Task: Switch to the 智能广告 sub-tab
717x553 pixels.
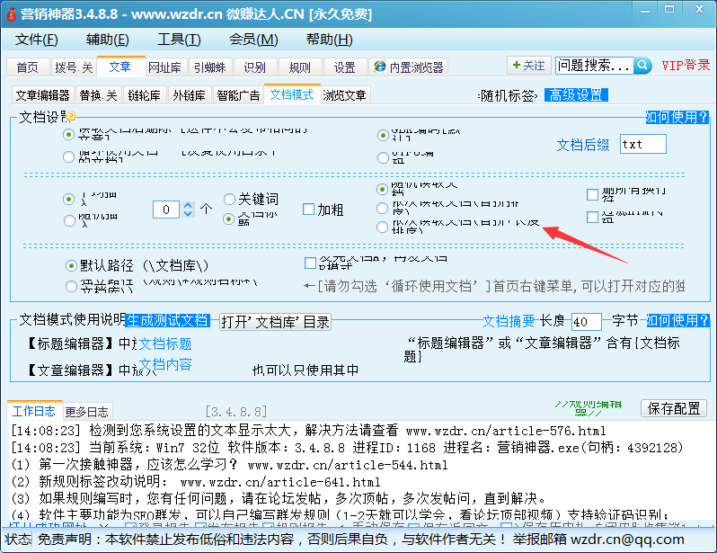Action: coord(238,95)
